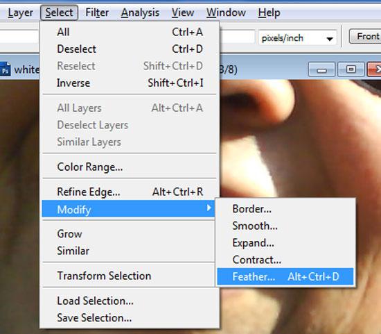Choose Smooth in Modify submenu
Viewport: 381px width, 334px height.
click(x=285, y=226)
